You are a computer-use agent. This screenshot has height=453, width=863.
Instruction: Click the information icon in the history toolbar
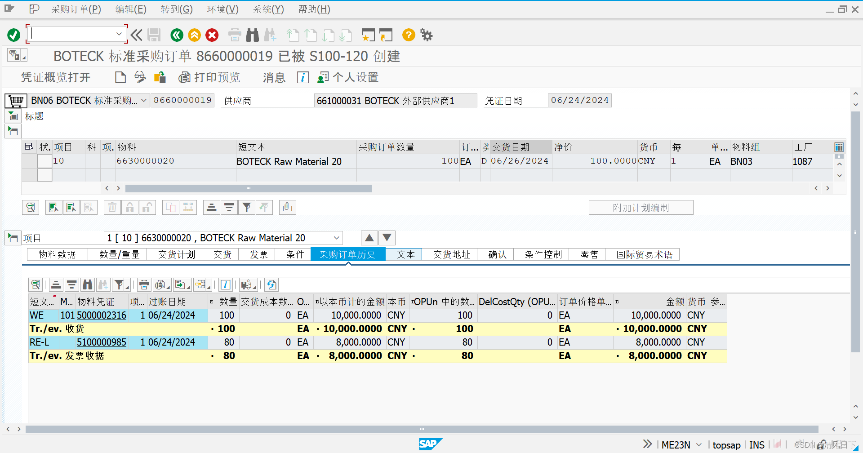pyautogui.click(x=226, y=284)
